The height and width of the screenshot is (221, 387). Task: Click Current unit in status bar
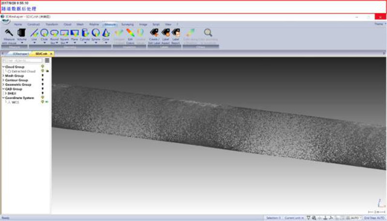point(294,218)
